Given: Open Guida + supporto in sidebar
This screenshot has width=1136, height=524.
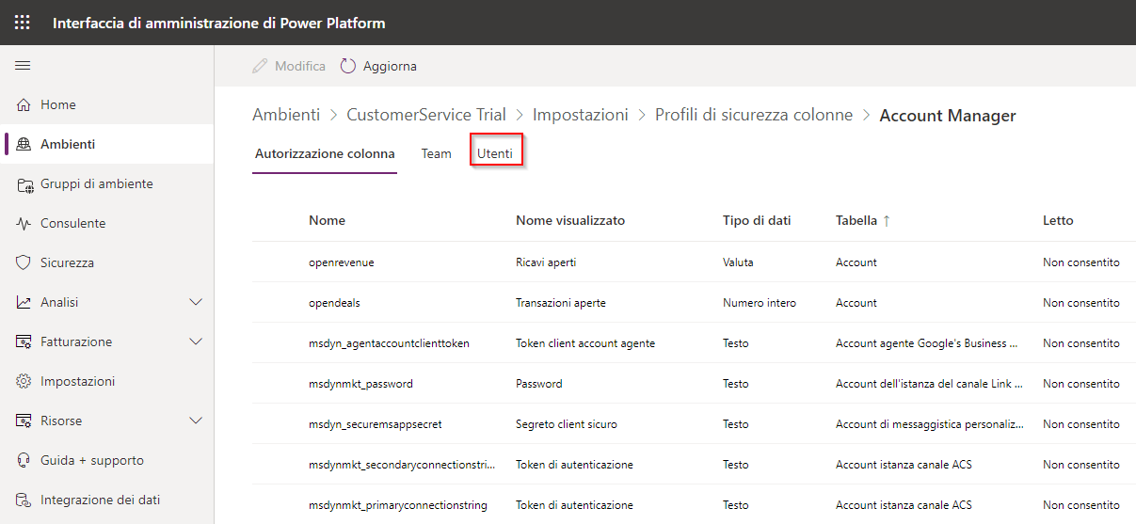Looking at the screenshot, I should click(107, 460).
